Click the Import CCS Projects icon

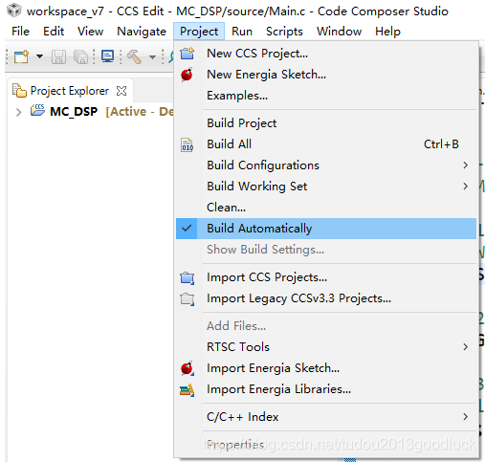tap(187, 277)
